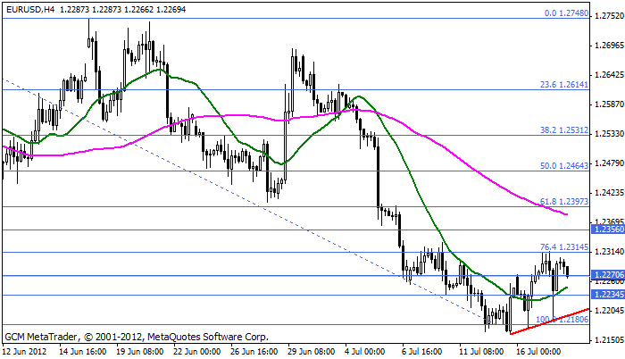Select the 61.8 1.23973 Fibonacci label
625x359 pixels.
(x=564, y=202)
